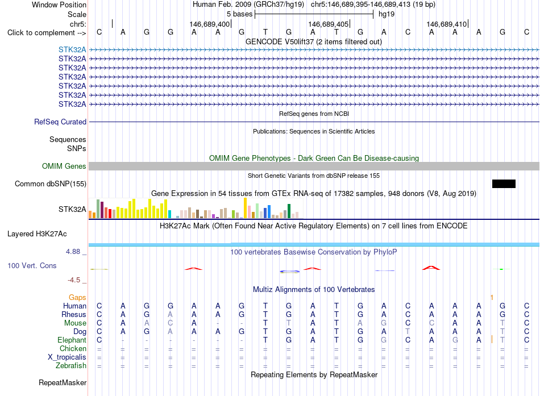Click the black dbSNP variant block
This screenshot has width=540, height=396.
(504, 184)
